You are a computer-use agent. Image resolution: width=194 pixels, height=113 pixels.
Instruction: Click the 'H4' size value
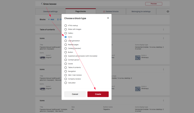pos(72,109)
